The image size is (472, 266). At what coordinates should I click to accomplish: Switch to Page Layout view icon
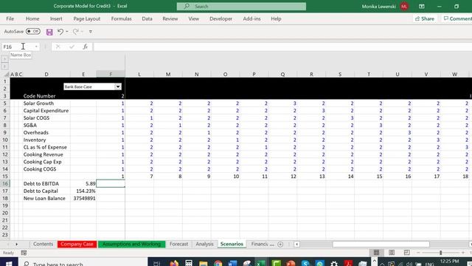click(392, 253)
